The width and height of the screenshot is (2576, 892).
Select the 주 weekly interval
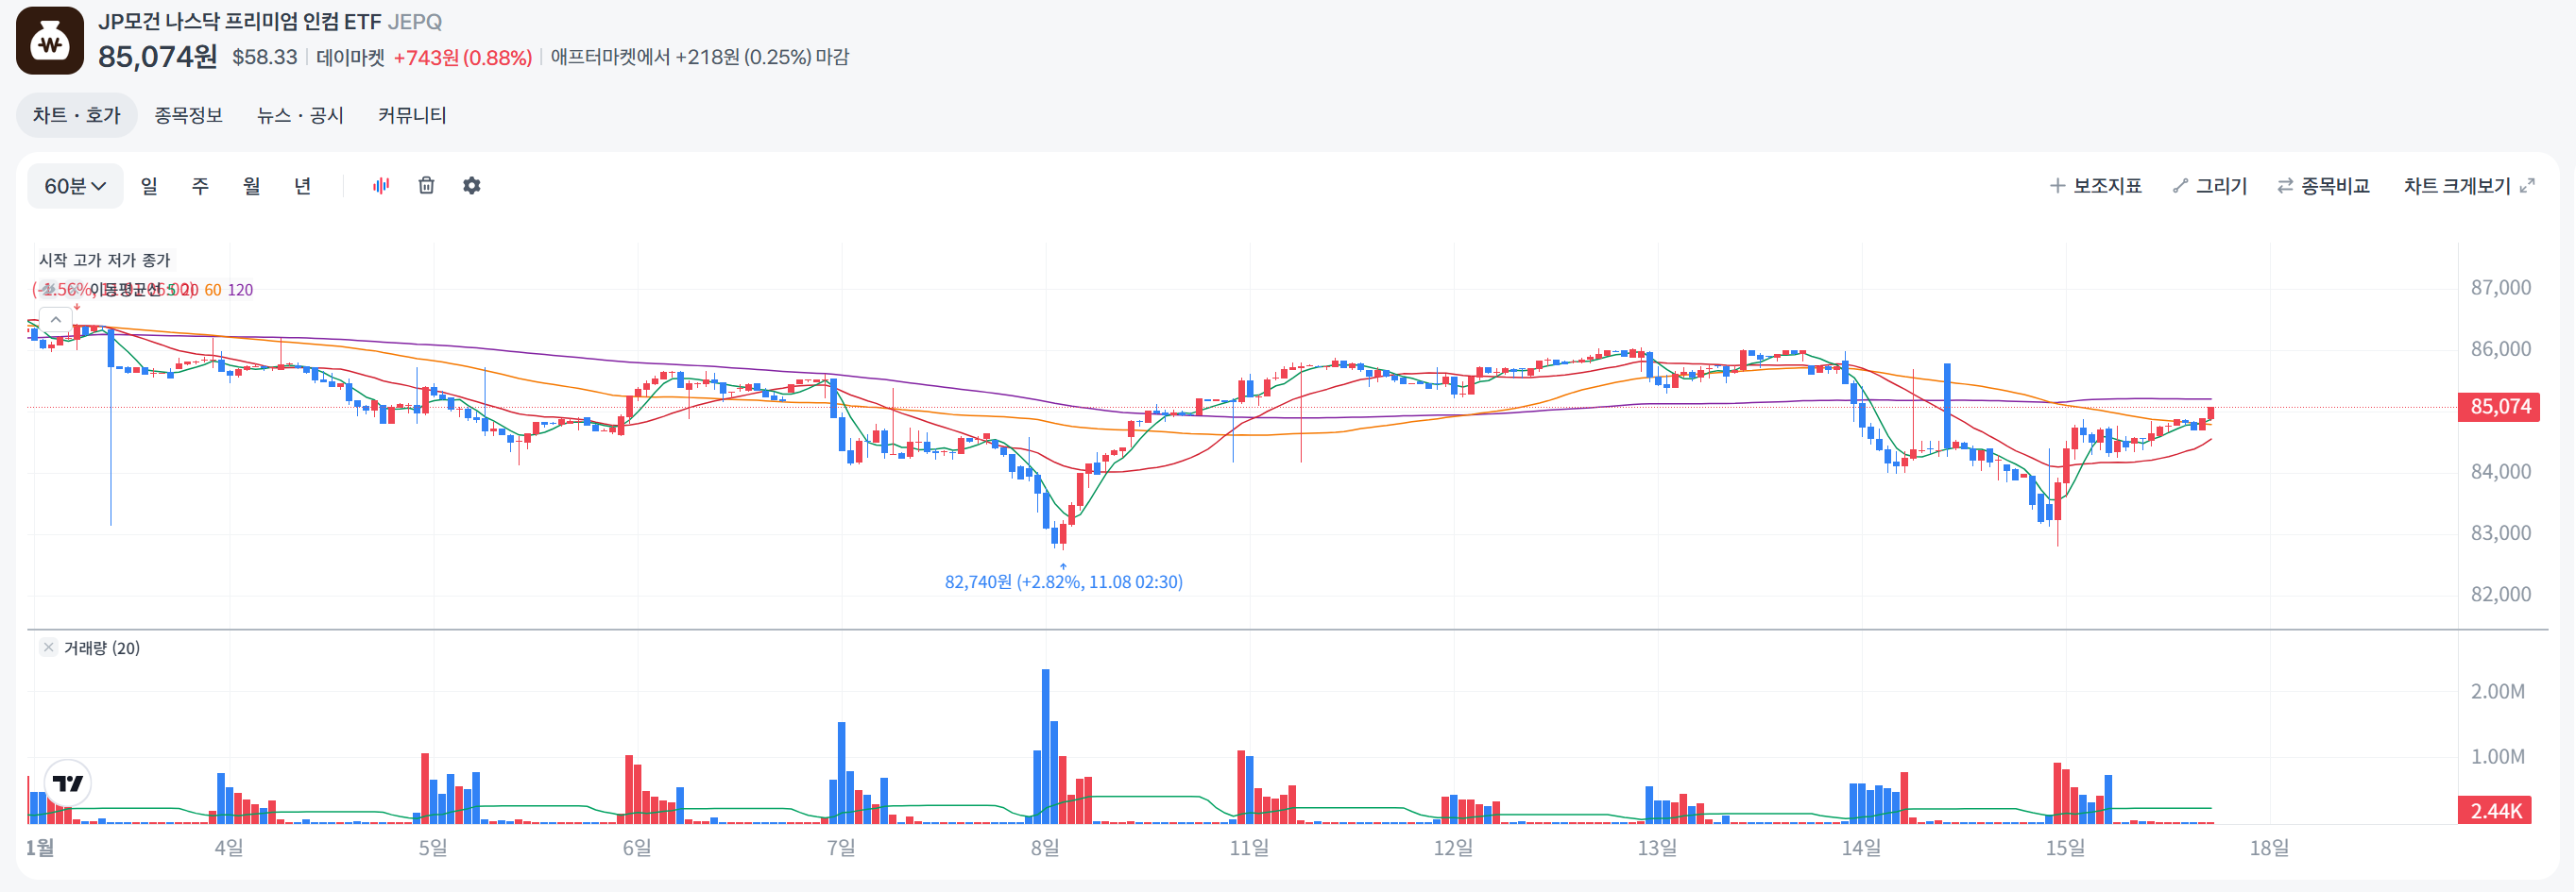tap(200, 186)
